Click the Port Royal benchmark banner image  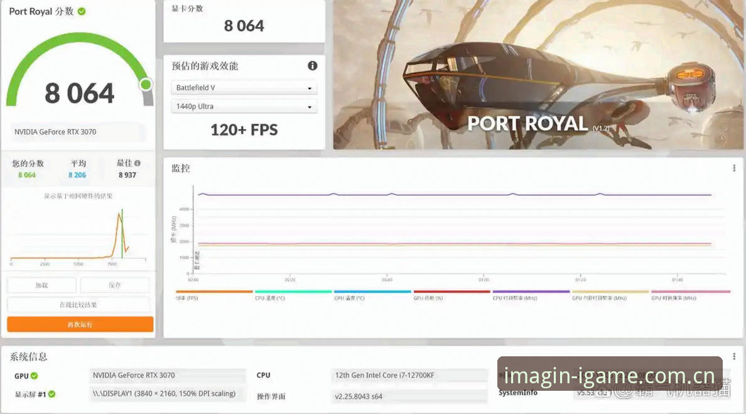point(538,75)
